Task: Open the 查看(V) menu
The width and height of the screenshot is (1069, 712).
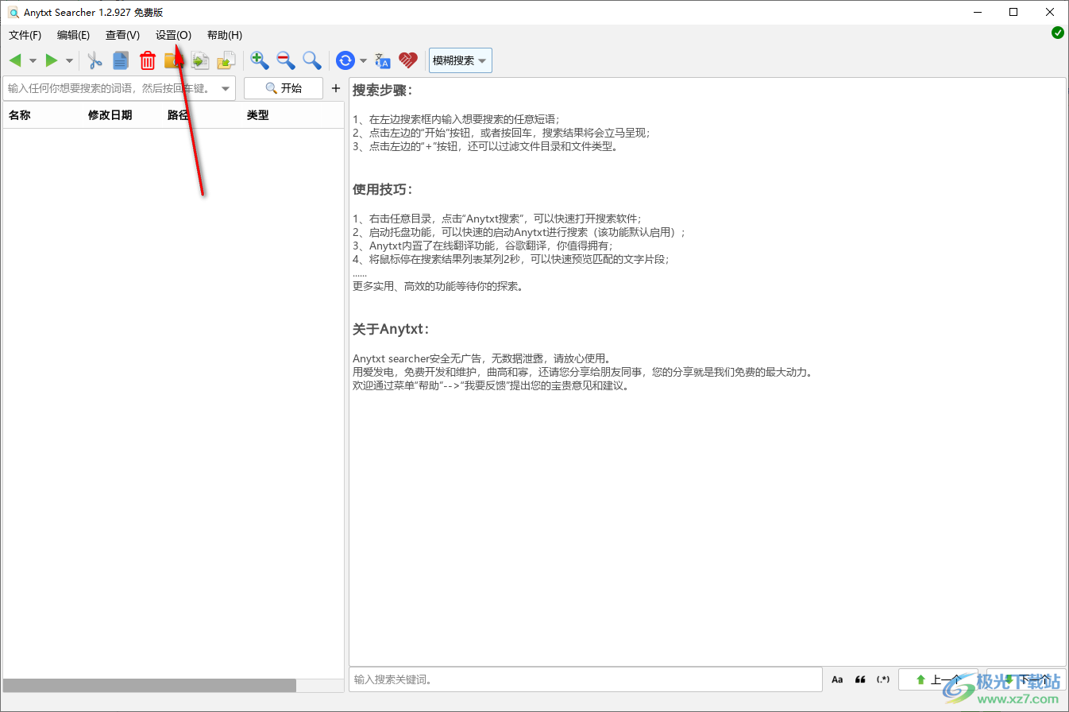Action: [122, 35]
